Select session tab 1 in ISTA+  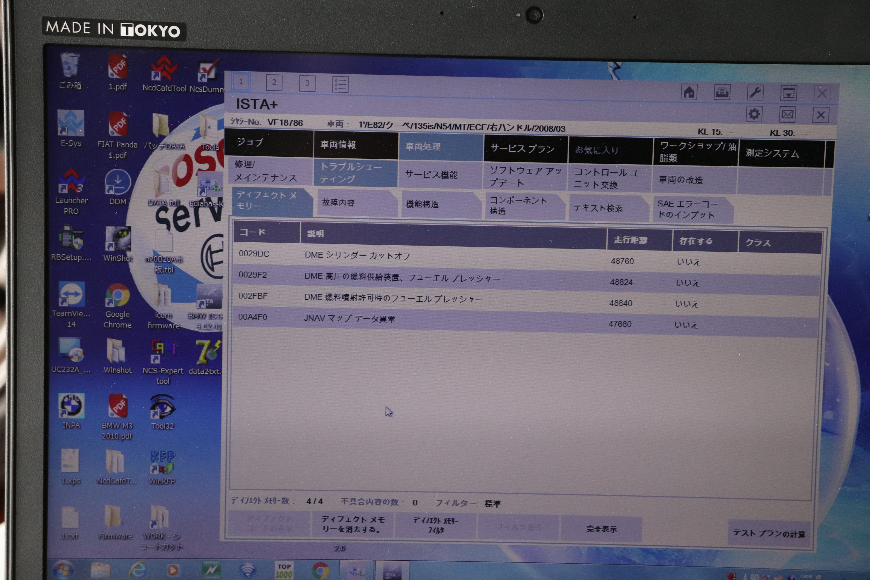(241, 81)
